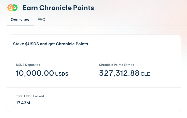Click the Stake $USDS card heading
Image resolution: width=187 pixels, height=118 pixels.
(x=50, y=44)
